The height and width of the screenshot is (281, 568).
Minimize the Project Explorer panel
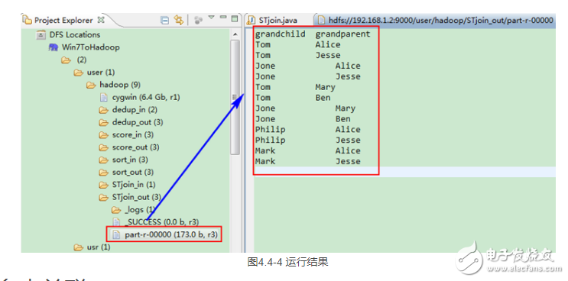click(x=223, y=18)
